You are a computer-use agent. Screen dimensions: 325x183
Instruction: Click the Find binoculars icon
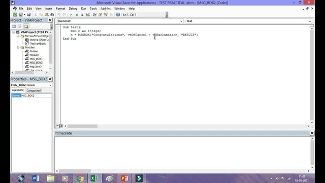tap(52, 15)
